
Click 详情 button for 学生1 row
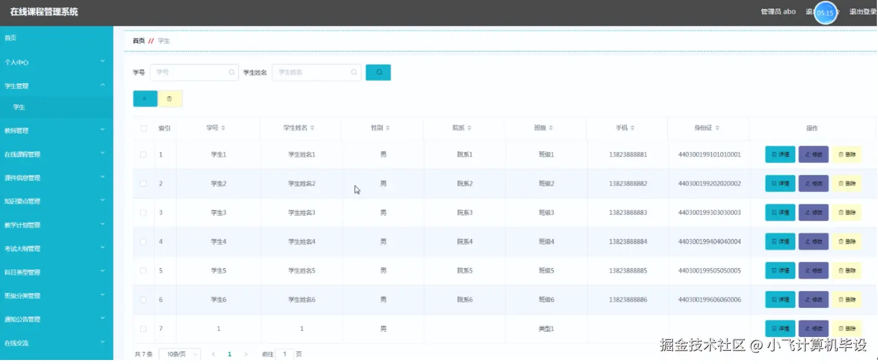click(x=780, y=155)
